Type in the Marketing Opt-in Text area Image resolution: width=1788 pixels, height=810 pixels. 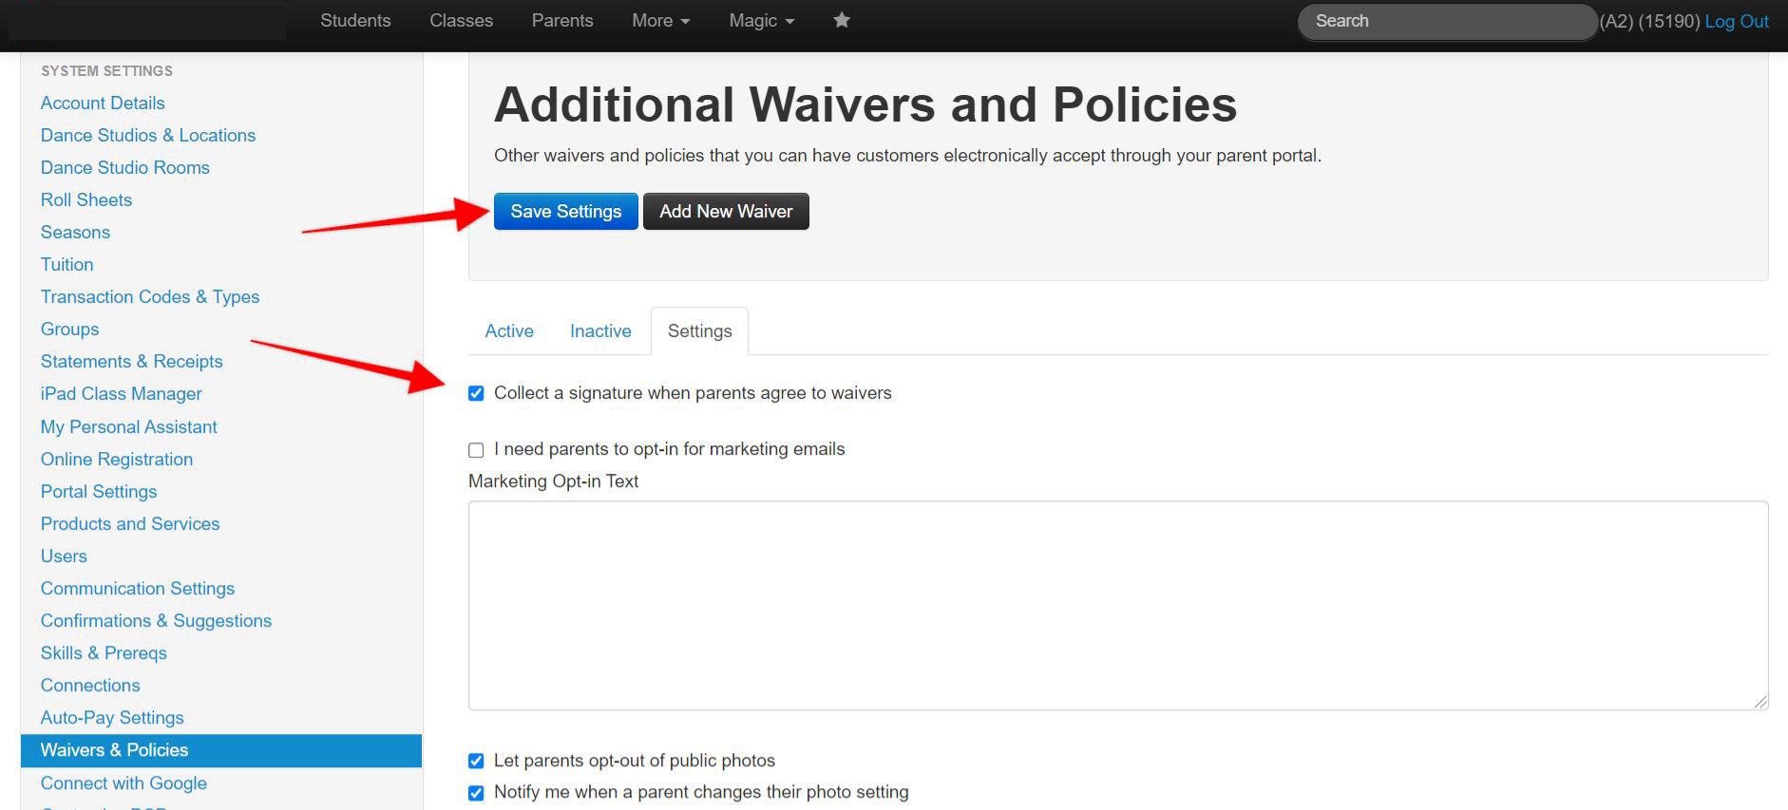[1117, 605]
